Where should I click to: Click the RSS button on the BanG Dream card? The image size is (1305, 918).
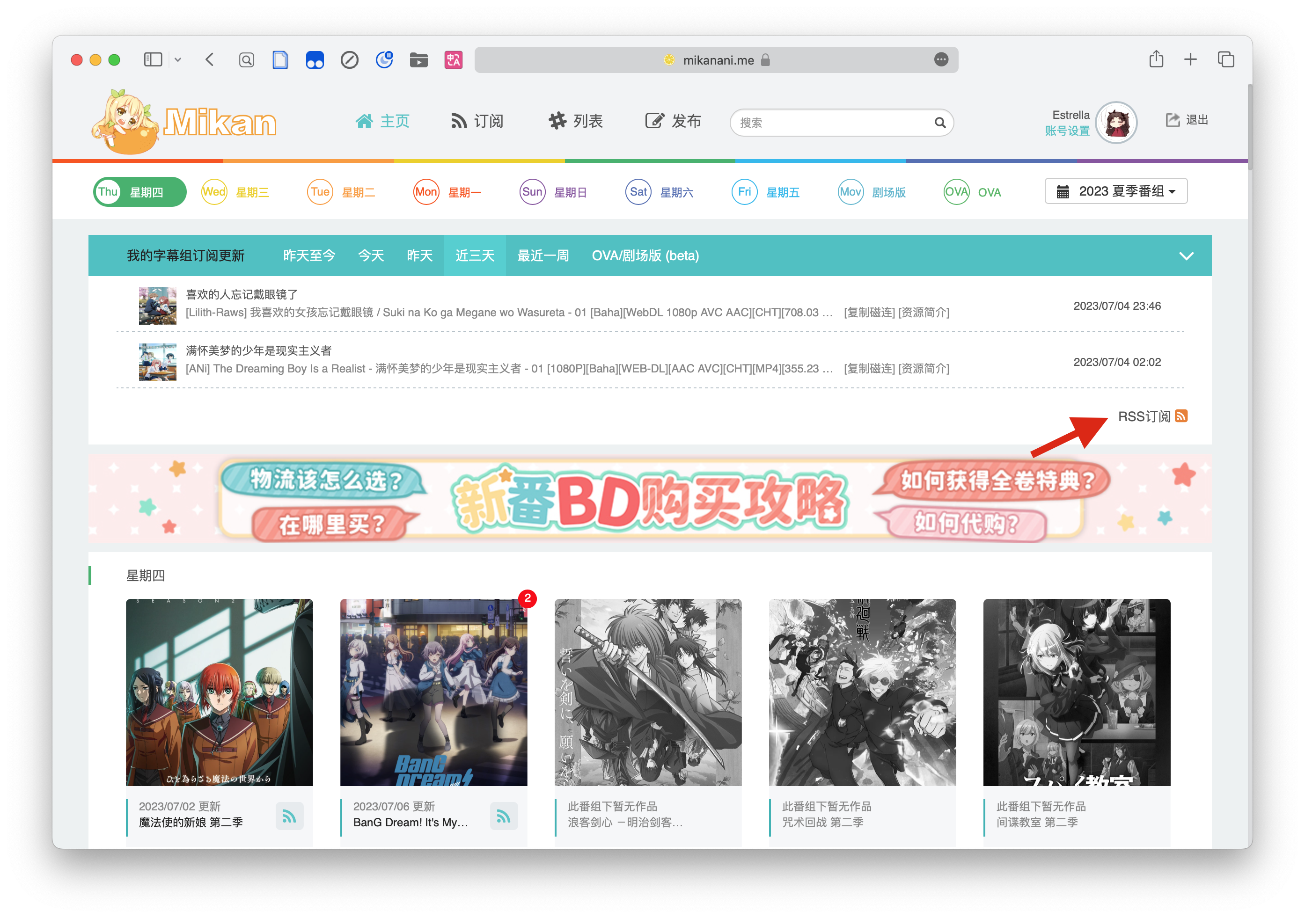tap(504, 816)
